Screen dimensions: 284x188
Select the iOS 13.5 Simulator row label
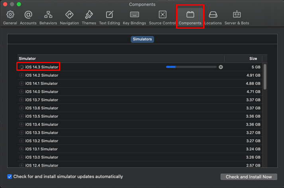point(42,116)
